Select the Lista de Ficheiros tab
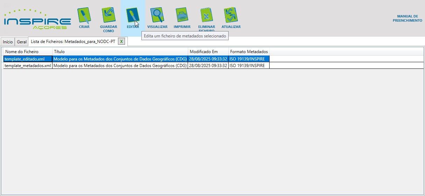This screenshot has width=425, height=196. point(73,42)
